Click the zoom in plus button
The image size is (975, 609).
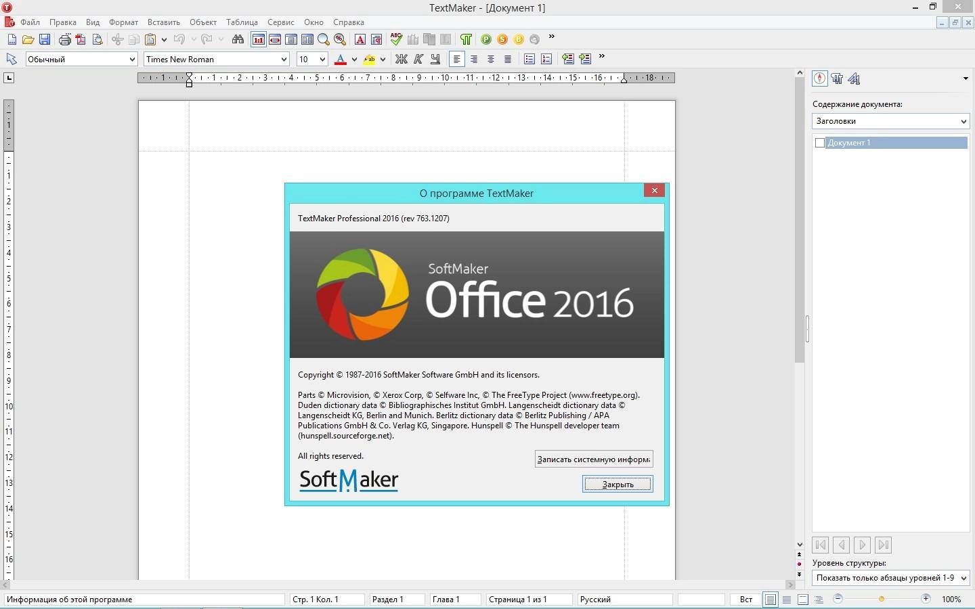click(x=926, y=599)
